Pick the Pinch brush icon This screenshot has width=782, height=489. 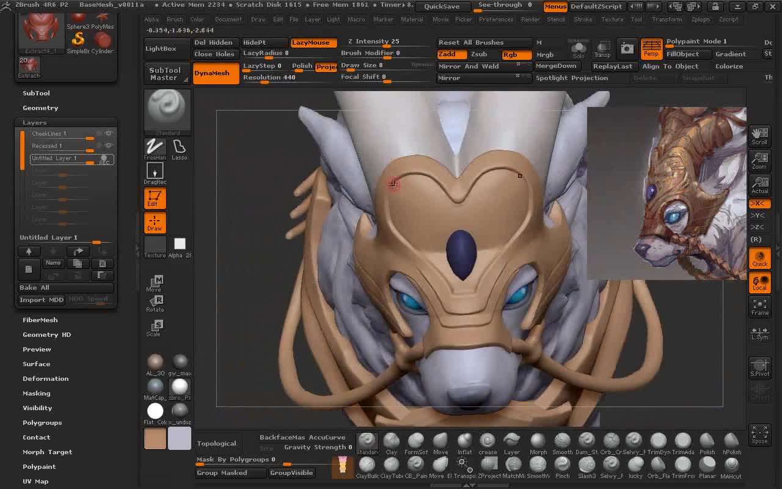(562, 467)
